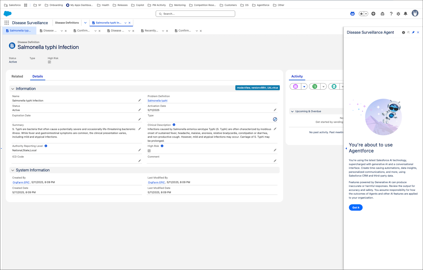Collapse the System Information section
Viewport: 423px width, 270px height.
tap(13, 170)
